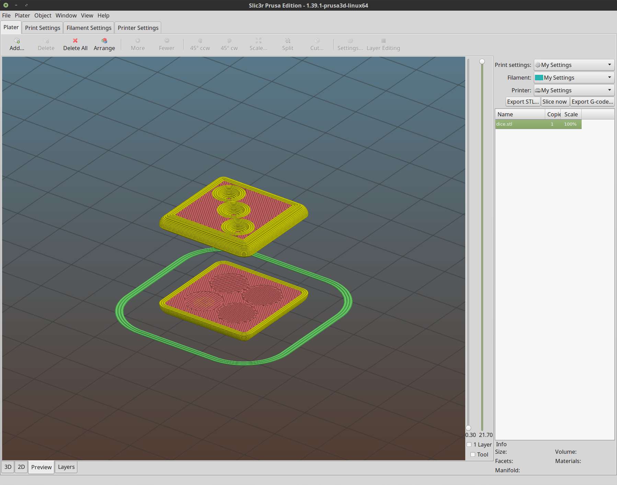Click the lower layer slider handle
The width and height of the screenshot is (617, 485).
468,428
